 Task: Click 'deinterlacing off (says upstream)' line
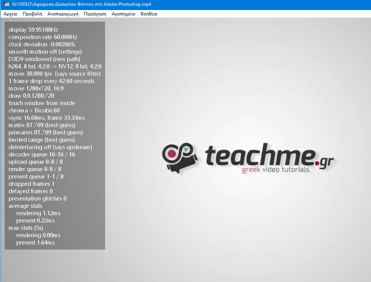[x=50, y=147]
